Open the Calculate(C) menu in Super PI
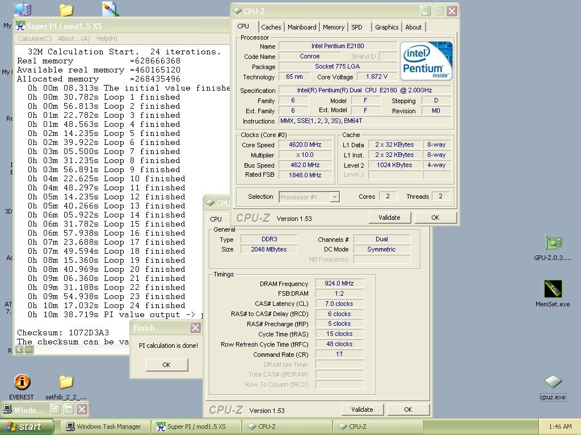The width and height of the screenshot is (581, 435). [35, 39]
